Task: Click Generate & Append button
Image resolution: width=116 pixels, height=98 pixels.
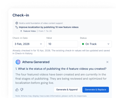Action: [x=67, y=90]
